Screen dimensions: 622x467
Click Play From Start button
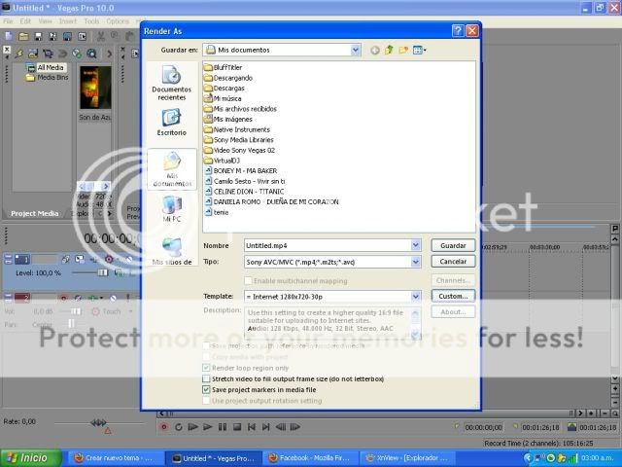pos(193,427)
